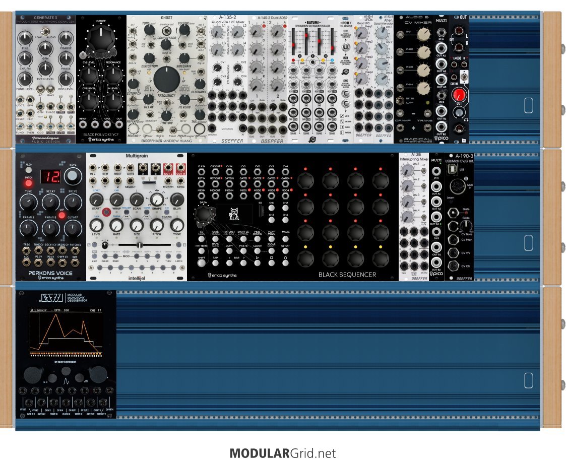
Task: Click the OUT L jack on Multigrain
Action: click(168, 168)
